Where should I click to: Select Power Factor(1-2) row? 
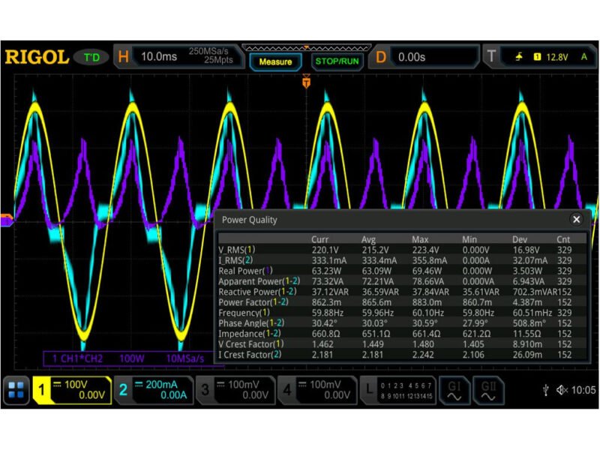[x=402, y=302]
